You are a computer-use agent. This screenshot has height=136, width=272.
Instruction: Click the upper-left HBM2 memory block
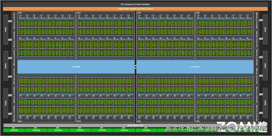point(6,29)
